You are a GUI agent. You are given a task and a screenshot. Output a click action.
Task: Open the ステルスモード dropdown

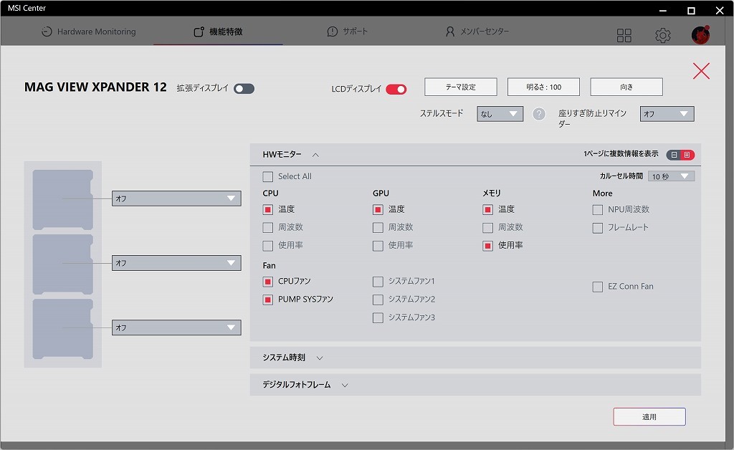coord(500,114)
